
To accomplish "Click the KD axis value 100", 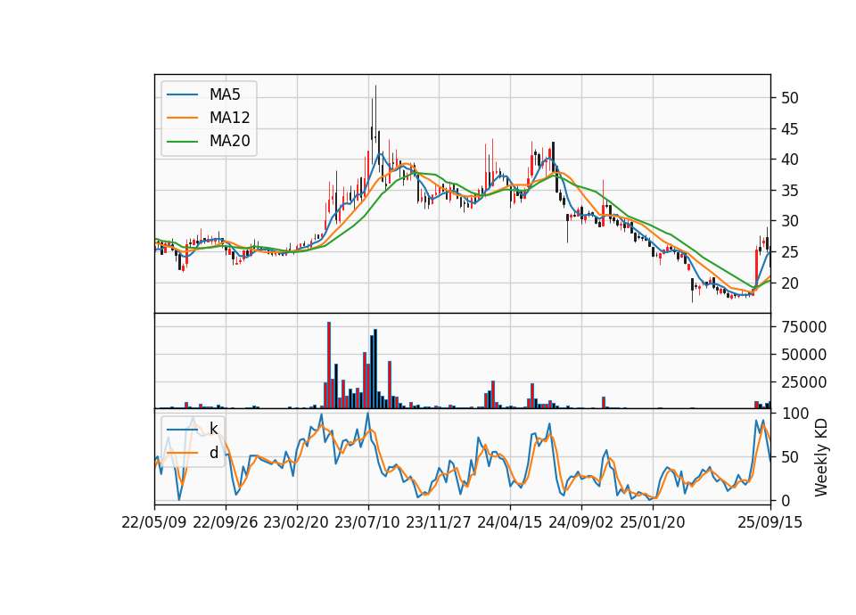I will (794, 414).
